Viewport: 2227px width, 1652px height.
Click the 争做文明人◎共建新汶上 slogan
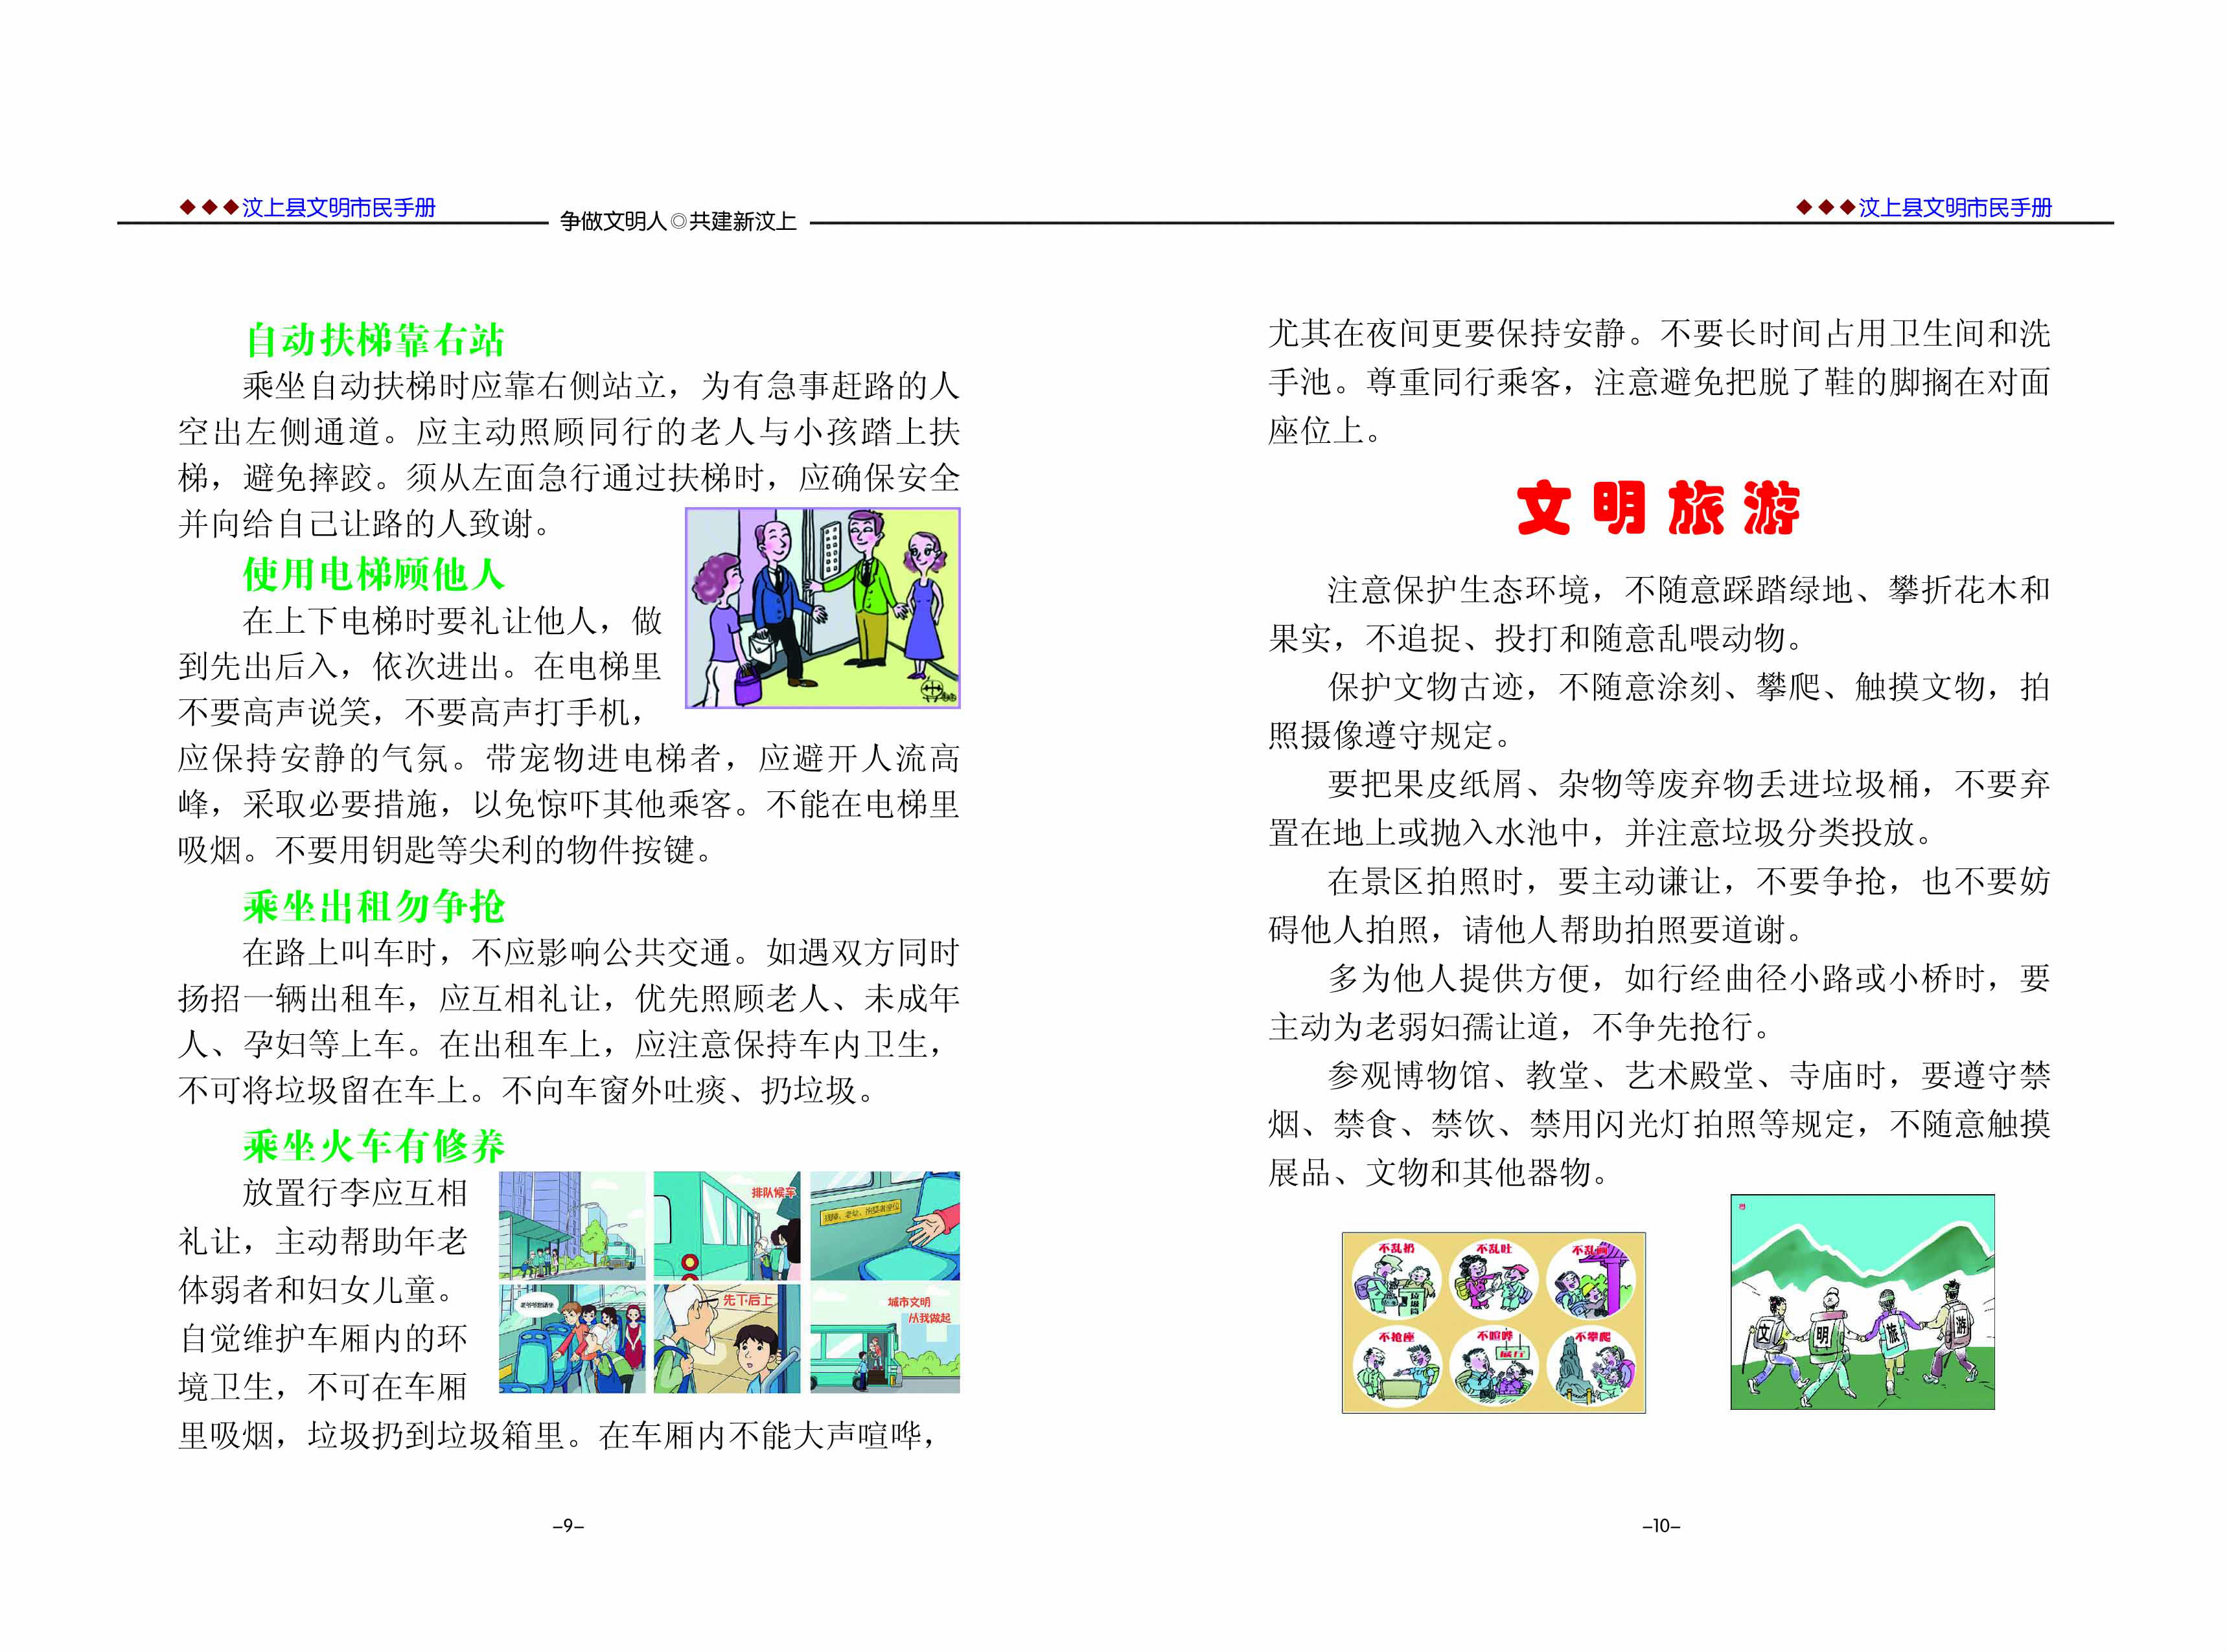pos(678,221)
